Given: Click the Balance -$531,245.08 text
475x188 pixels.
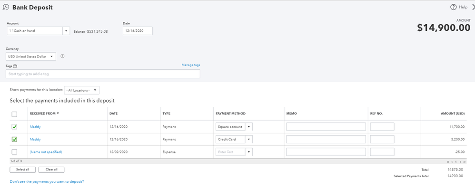Looking at the screenshot, I should 91,31.
